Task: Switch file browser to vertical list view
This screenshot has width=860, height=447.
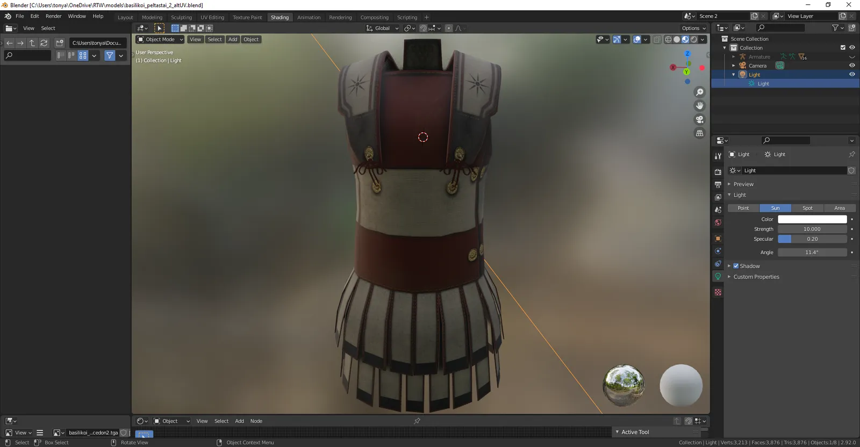Action: [x=61, y=55]
